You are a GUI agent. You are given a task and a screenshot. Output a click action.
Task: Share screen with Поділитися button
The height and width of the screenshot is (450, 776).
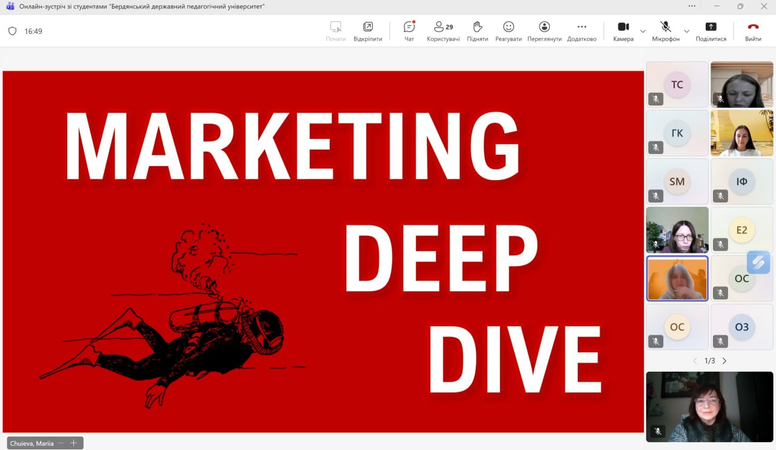[711, 31]
